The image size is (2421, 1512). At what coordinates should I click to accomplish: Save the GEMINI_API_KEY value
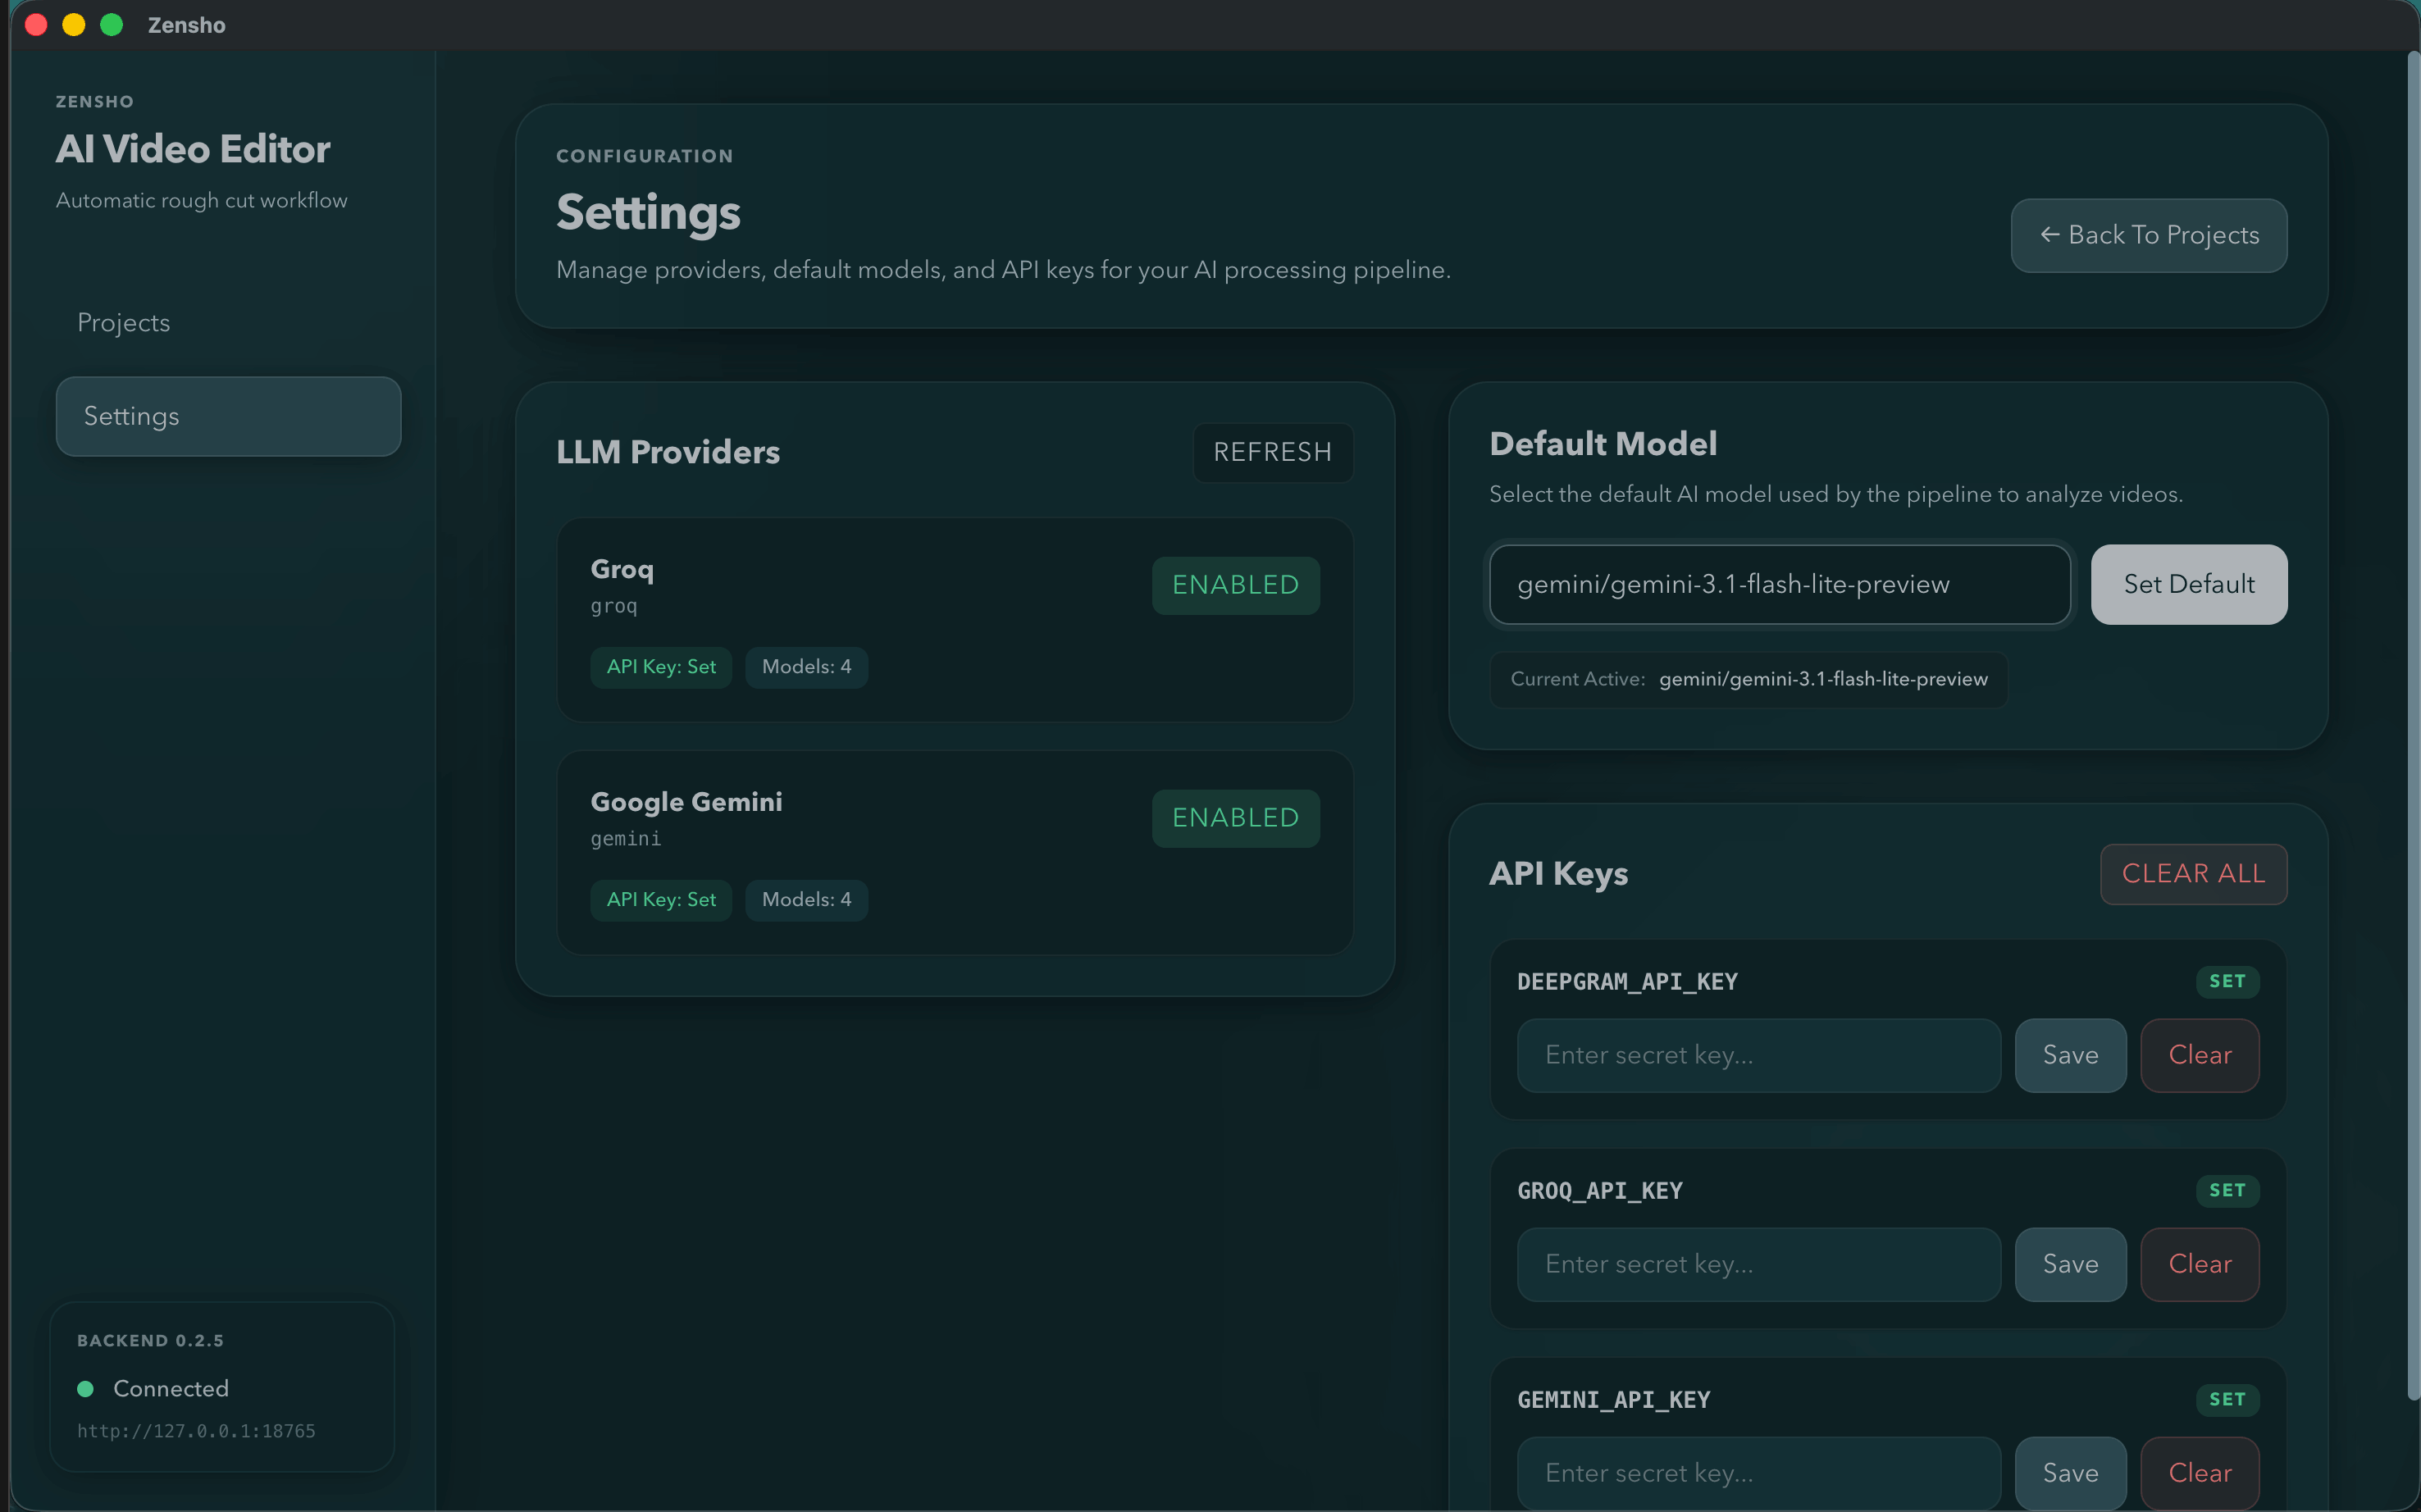2070,1473
